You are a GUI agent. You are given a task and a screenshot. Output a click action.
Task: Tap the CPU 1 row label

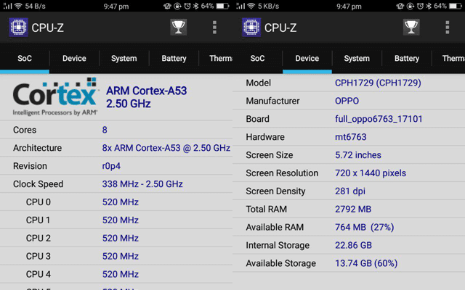tap(39, 220)
